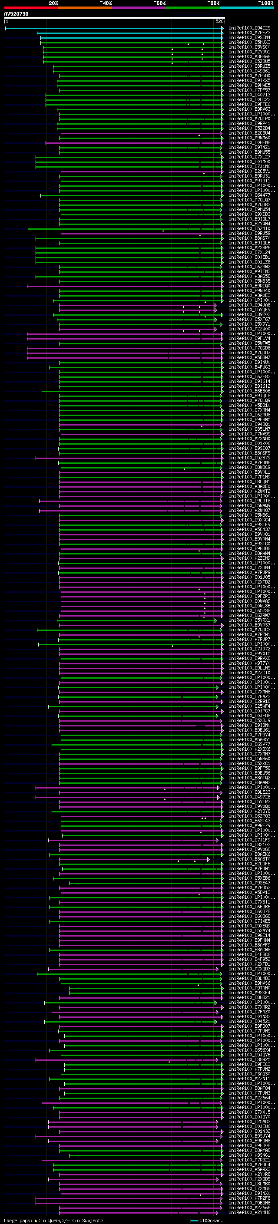This screenshot has width=278, height=1224.
Task: Open hit UniRef100_A2Y951
Action: [249, 52]
